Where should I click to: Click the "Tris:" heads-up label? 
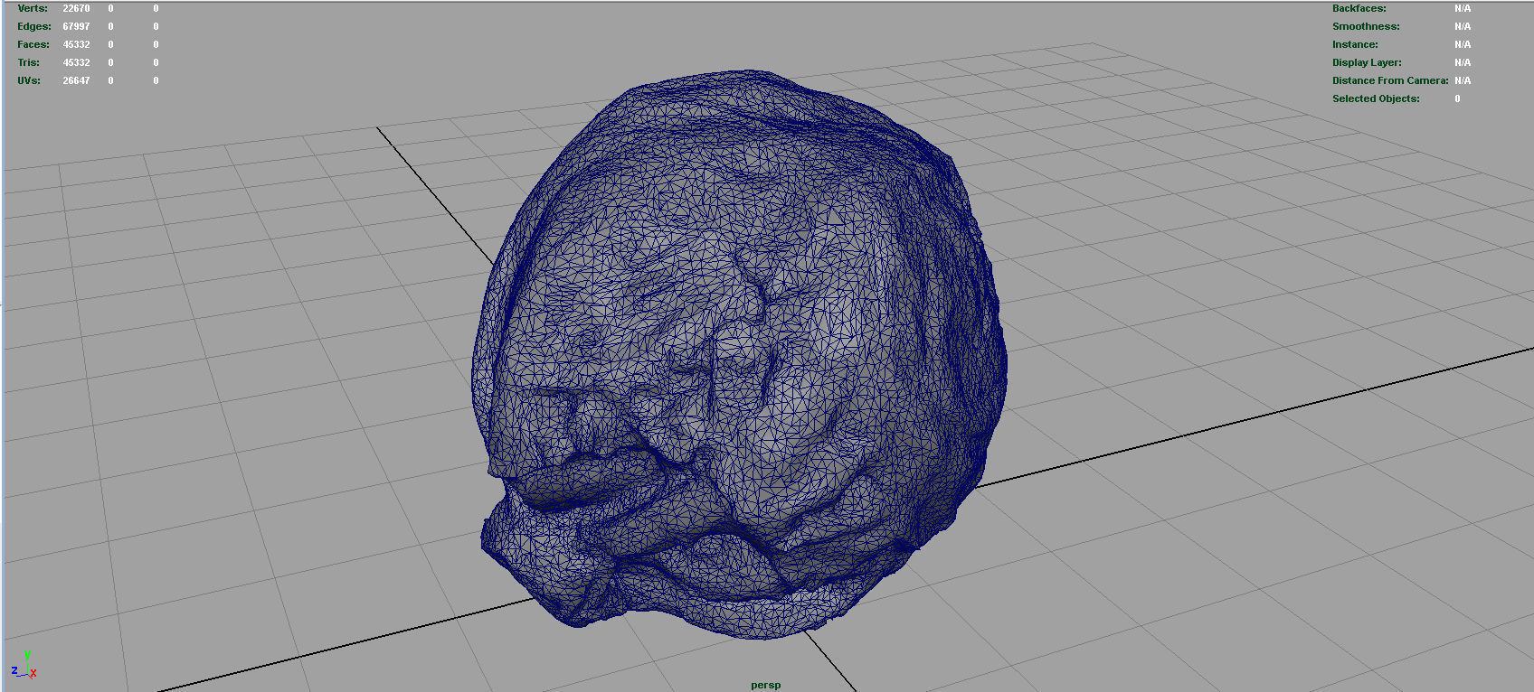click(x=29, y=62)
